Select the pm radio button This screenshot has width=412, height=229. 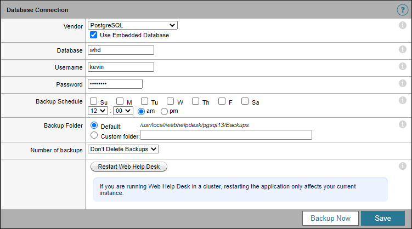pos(164,111)
